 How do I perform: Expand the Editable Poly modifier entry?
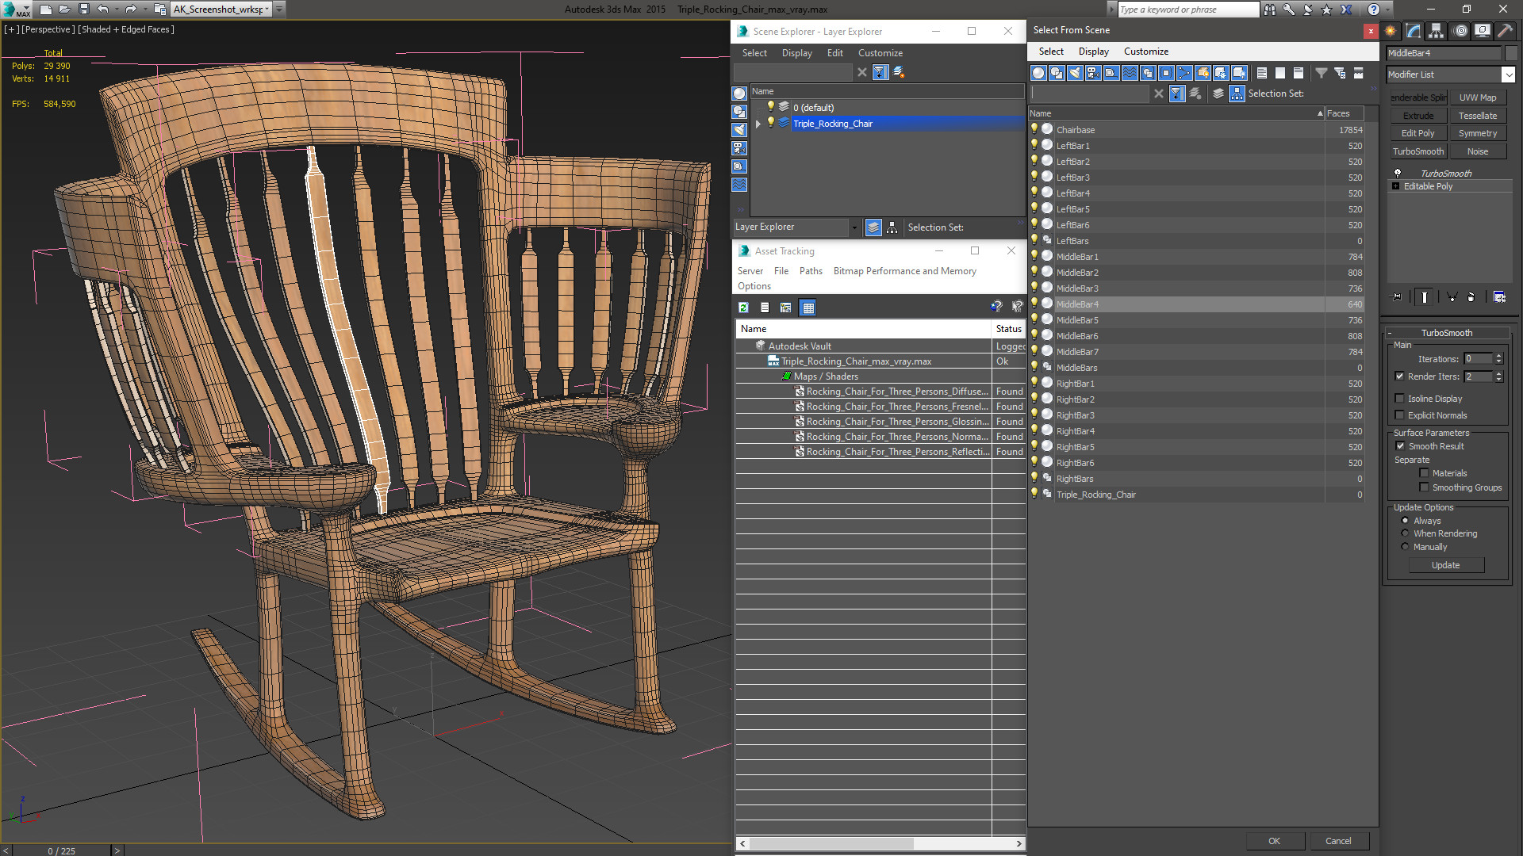click(x=1396, y=186)
